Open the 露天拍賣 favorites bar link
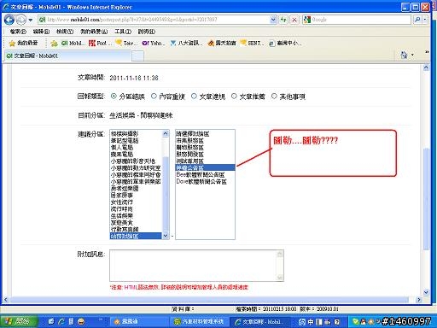437x328 pixels. (x=222, y=43)
